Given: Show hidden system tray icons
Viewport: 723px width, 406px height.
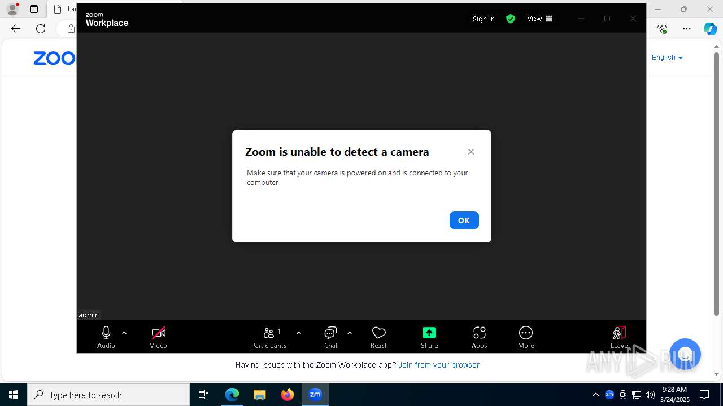Looking at the screenshot, I should pos(595,395).
